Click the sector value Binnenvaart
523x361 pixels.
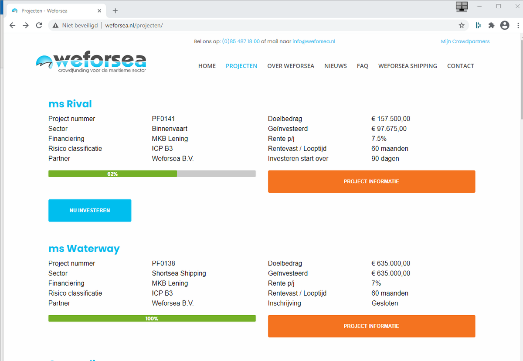point(170,129)
